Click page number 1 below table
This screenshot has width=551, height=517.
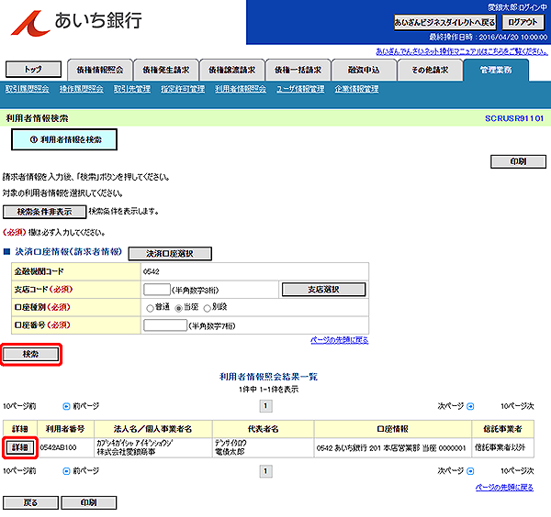(265, 471)
